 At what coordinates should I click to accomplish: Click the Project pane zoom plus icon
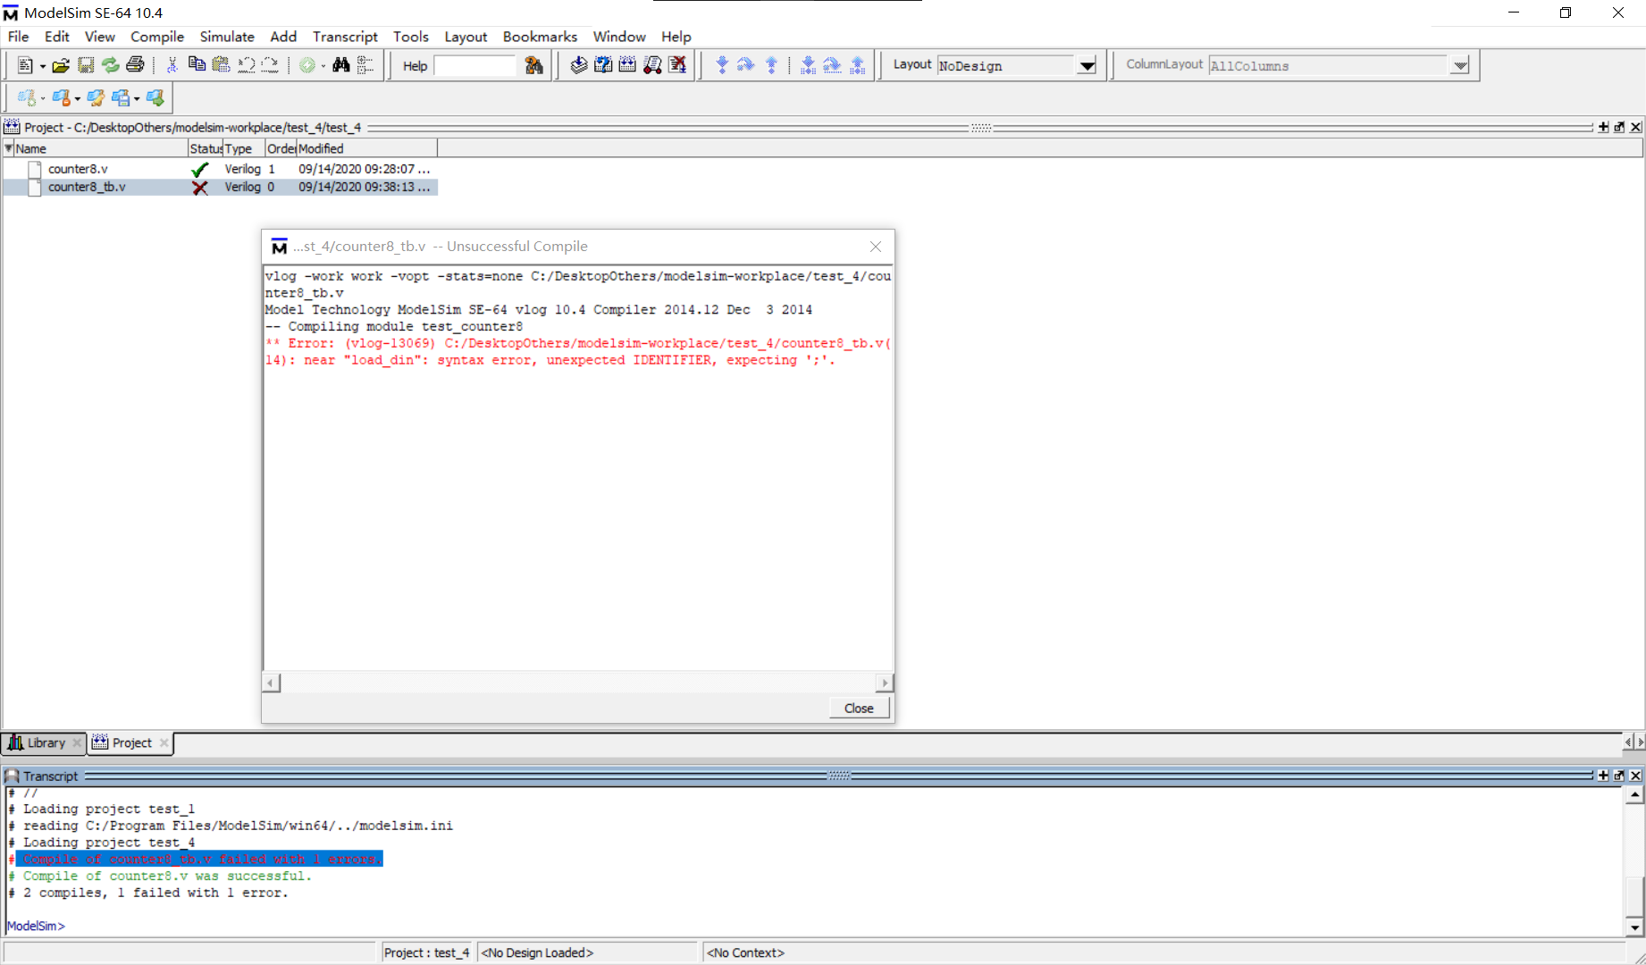(1604, 127)
